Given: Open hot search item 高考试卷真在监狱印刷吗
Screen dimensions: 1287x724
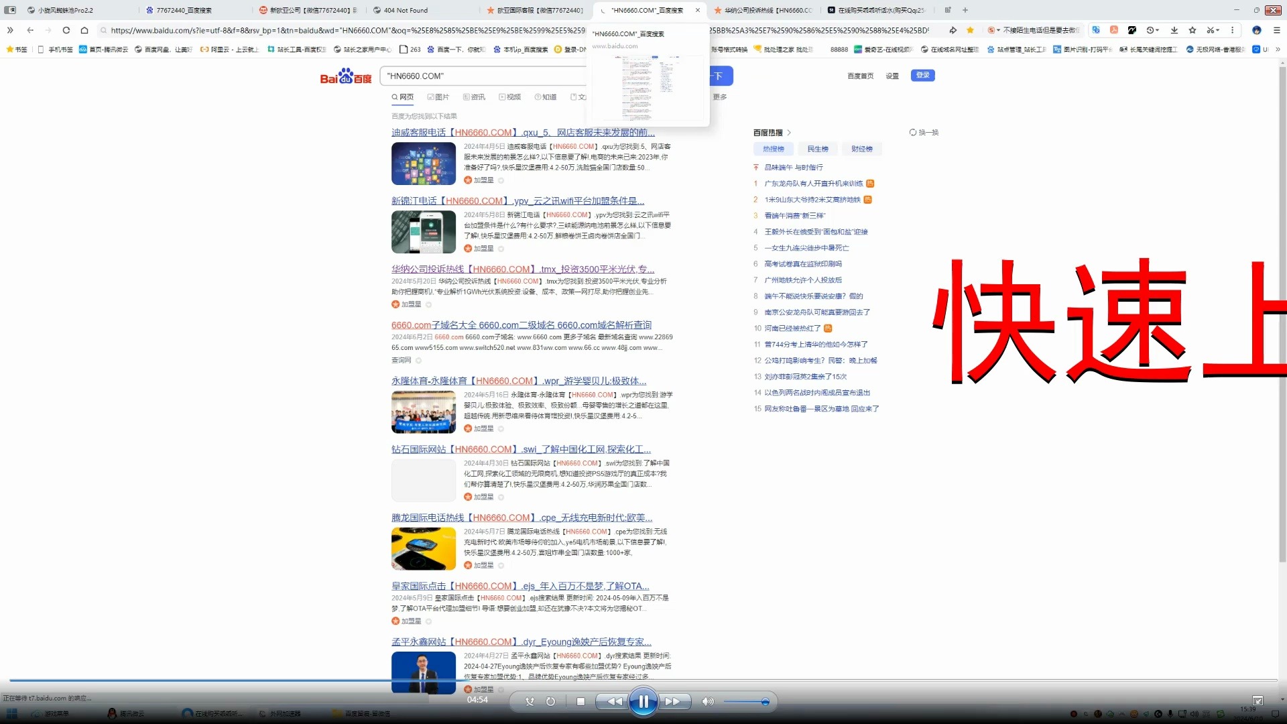Looking at the screenshot, I should [x=803, y=263].
